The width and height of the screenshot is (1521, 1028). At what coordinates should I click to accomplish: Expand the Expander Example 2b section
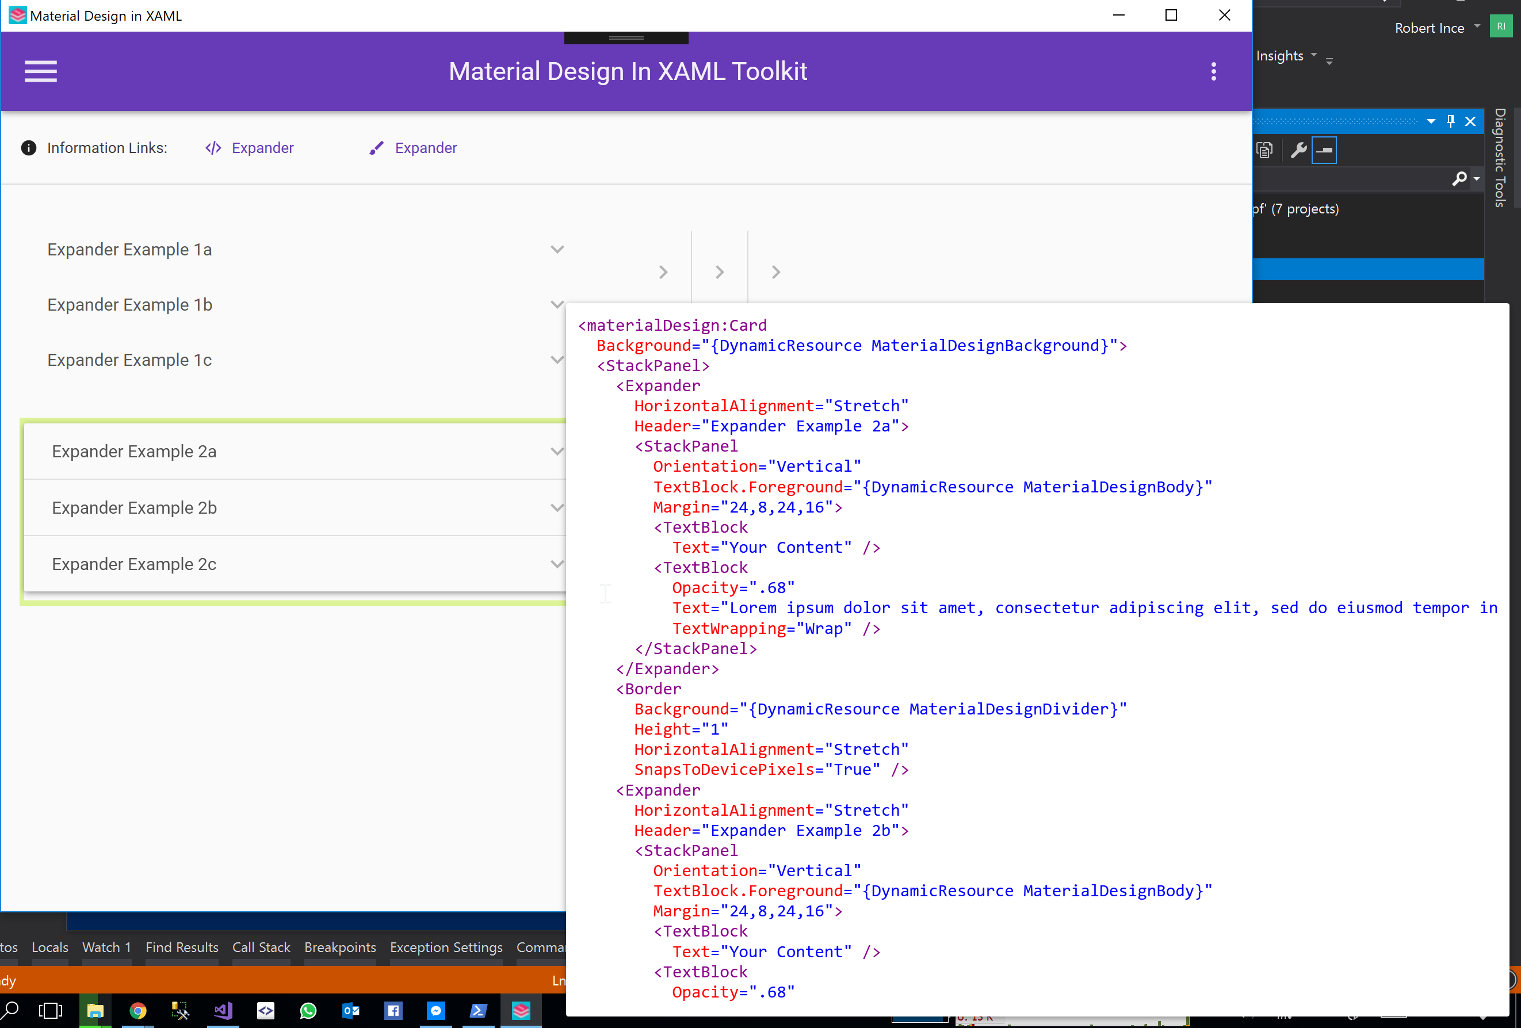point(557,507)
